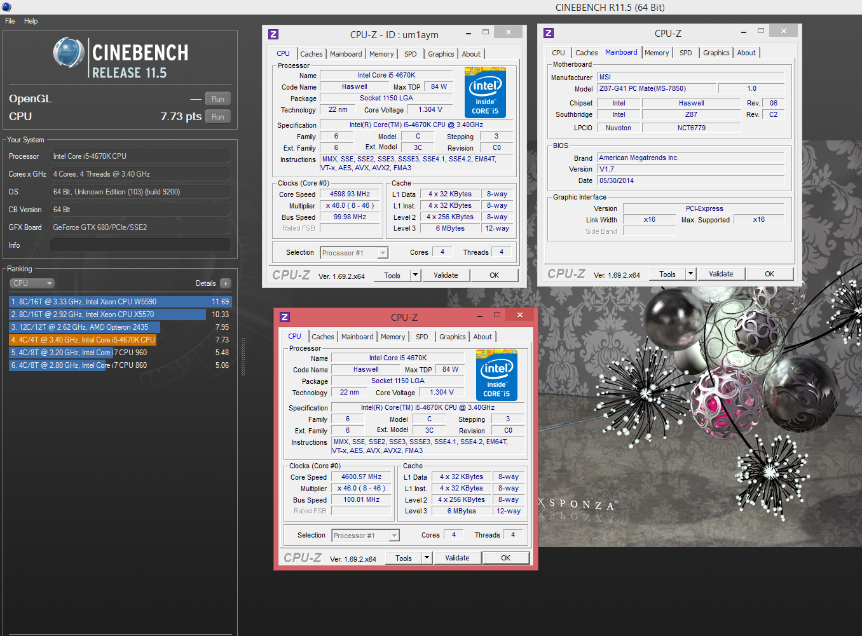Image resolution: width=862 pixels, height=636 pixels.
Task: Click the Intel Core i5 badge in the red-framed CPU-Z window
Action: click(x=496, y=375)
